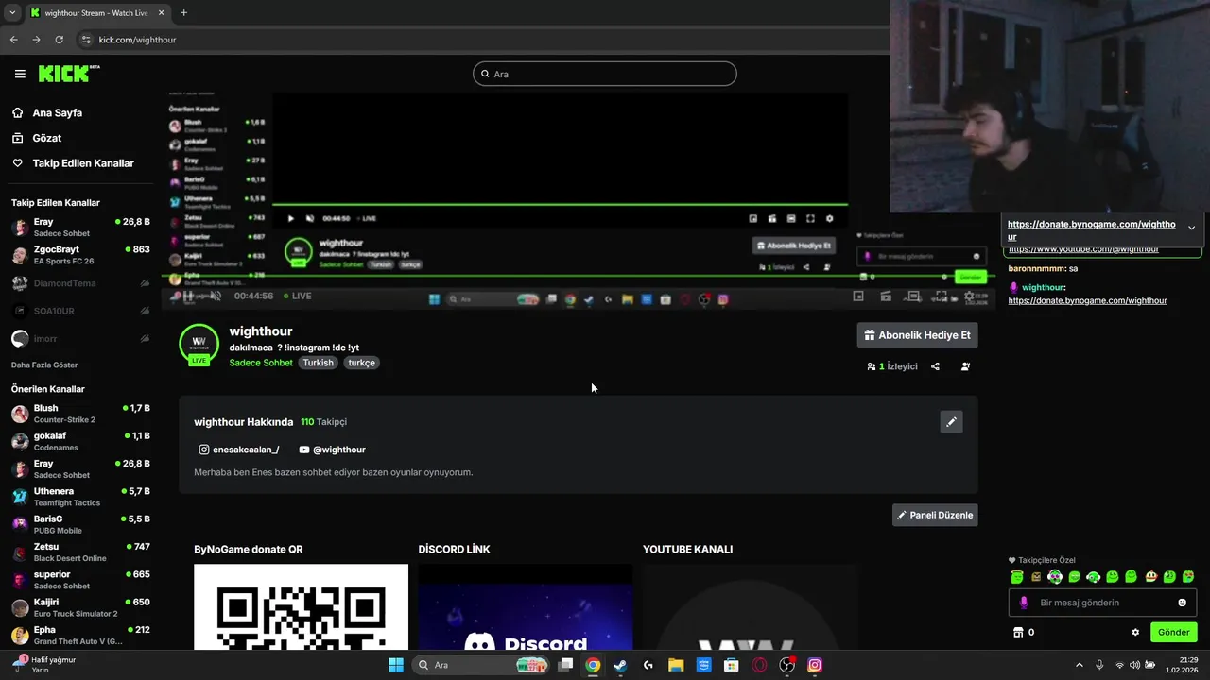Click the turkçe stream tag
Image resolution: width=1210 pixels, height=680 pixels.
click(x=361, y=363)
